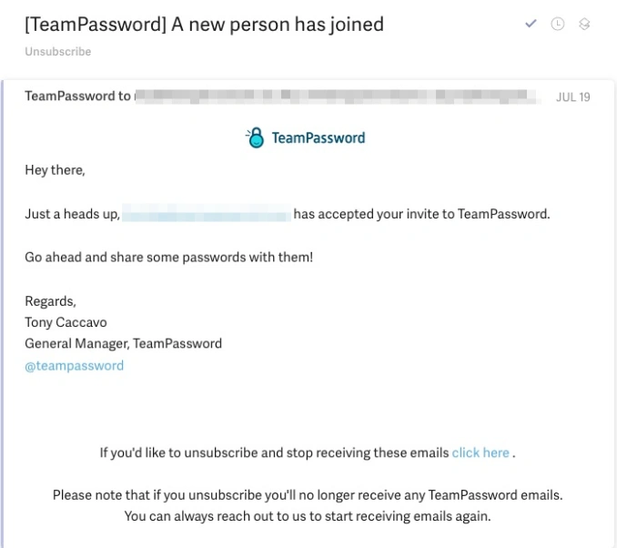Open the blurred invitee email link

point(207,213)
